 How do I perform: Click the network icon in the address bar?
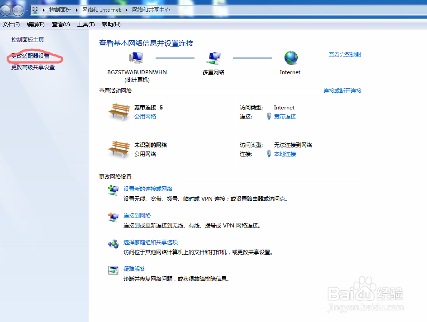[36, 9]
